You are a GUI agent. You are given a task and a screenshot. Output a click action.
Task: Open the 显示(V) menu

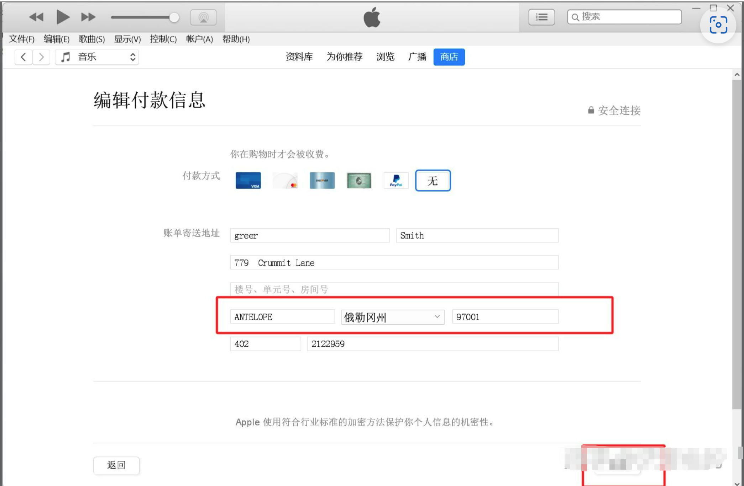point(127,39)
